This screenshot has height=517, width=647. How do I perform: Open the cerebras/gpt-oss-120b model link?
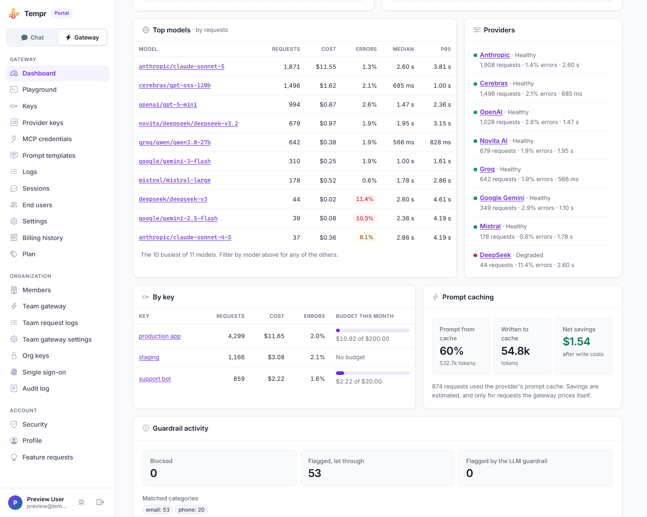click(175, 85)
